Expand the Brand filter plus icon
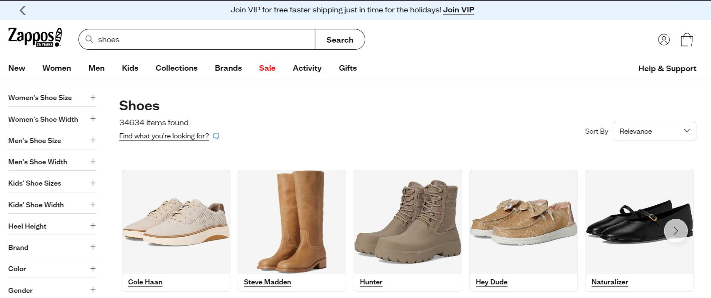This screenshot has height=298, width=711. [x=93, y=247]
